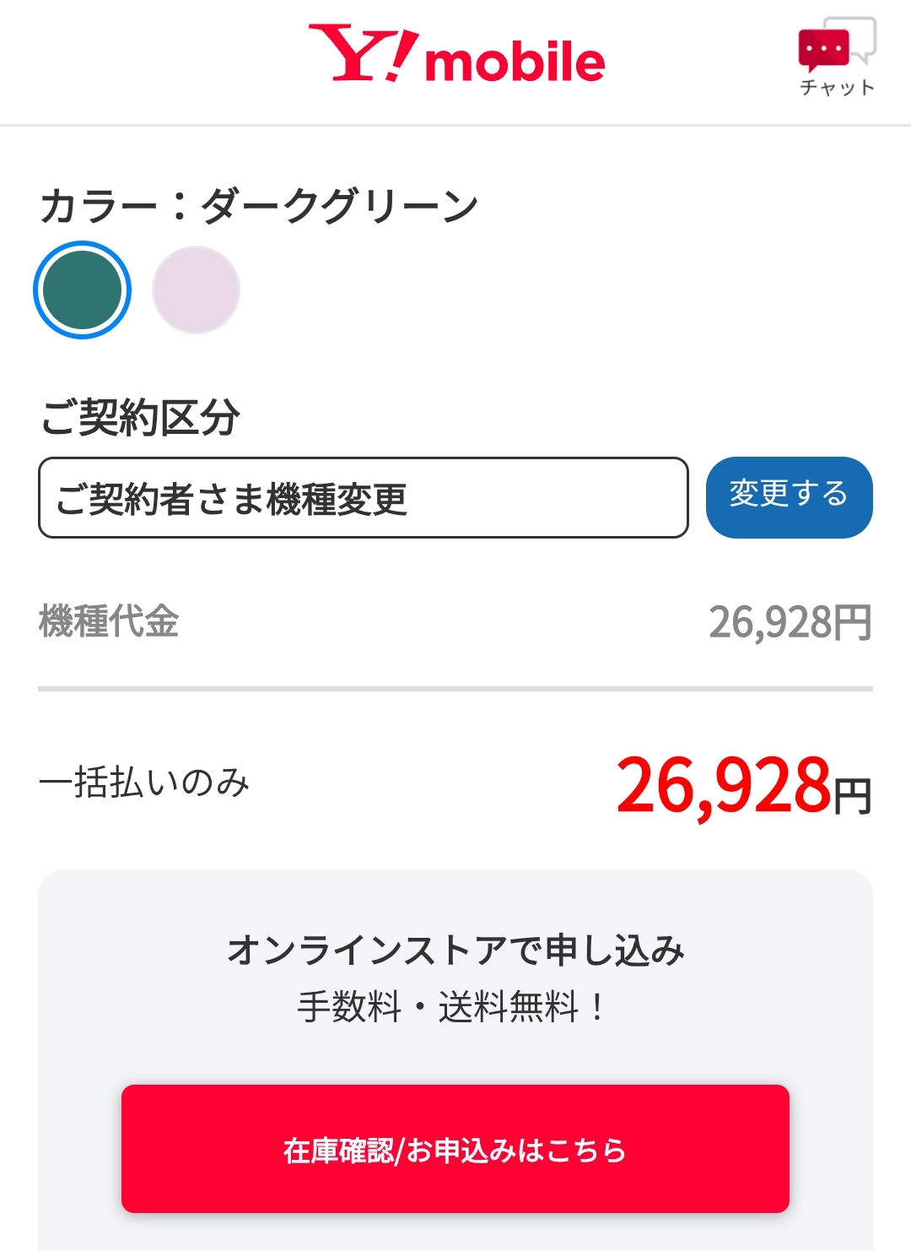Click the カラー：ダークグリーン label

click(x=259, y=206)
